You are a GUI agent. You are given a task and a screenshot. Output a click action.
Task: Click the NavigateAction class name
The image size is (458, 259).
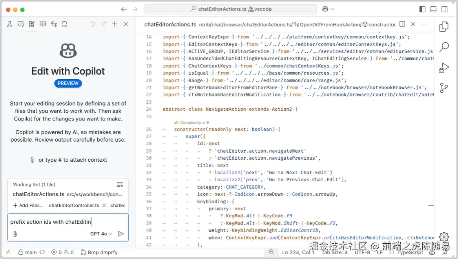(x=226, y=109)
